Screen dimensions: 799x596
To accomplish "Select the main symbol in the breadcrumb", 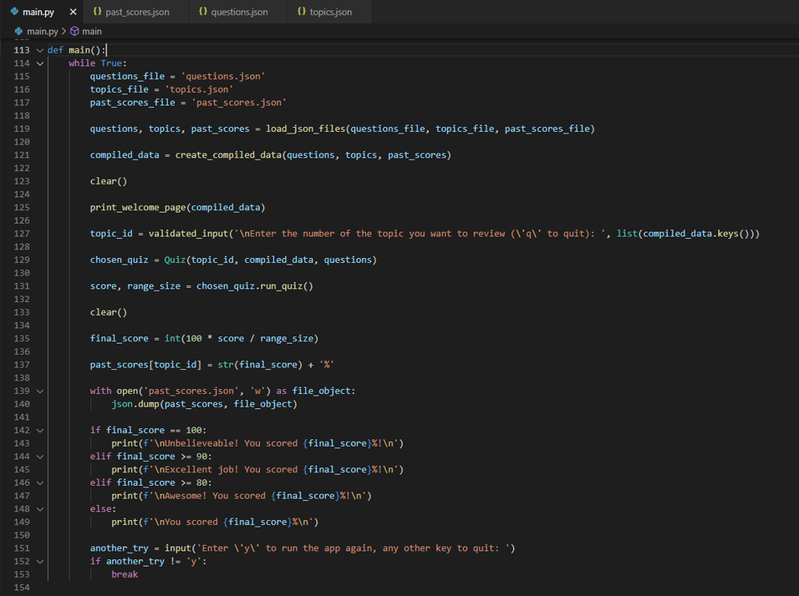I will 92,31.
